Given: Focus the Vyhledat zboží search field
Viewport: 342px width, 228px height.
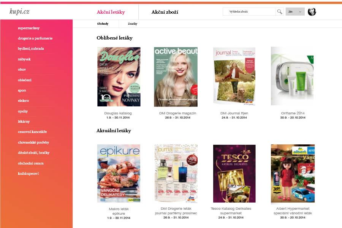Looking at the screenshot, I should coord(249,11).
